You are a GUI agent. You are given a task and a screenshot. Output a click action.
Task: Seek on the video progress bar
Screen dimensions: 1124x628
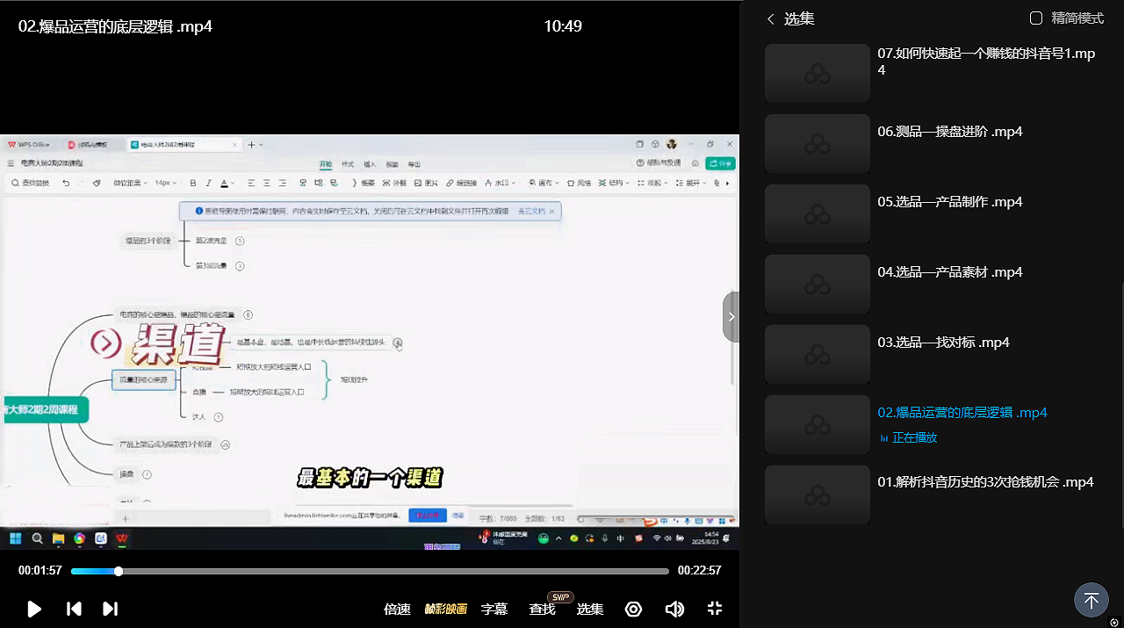369,571
